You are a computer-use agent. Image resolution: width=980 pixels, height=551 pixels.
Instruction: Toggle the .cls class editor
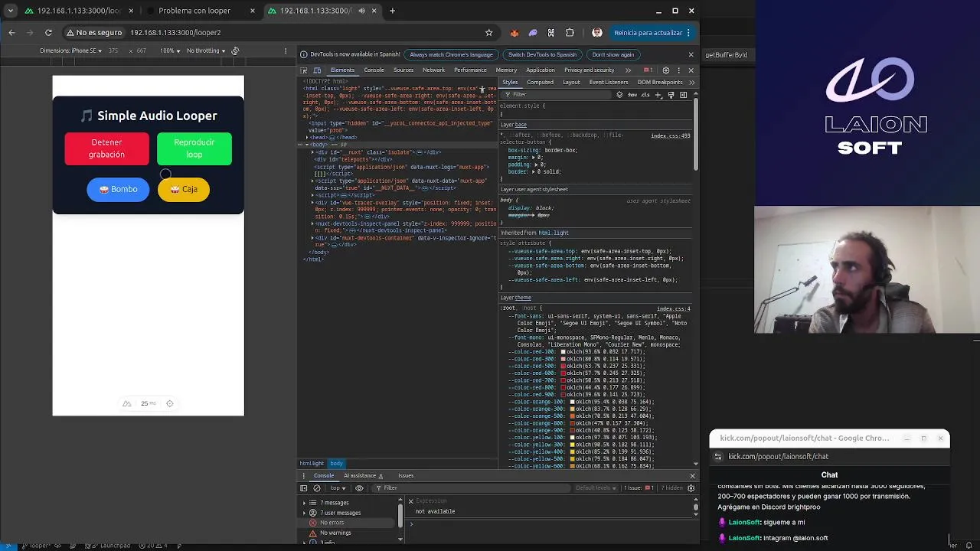pyautogui.click(x=645, y=95)
